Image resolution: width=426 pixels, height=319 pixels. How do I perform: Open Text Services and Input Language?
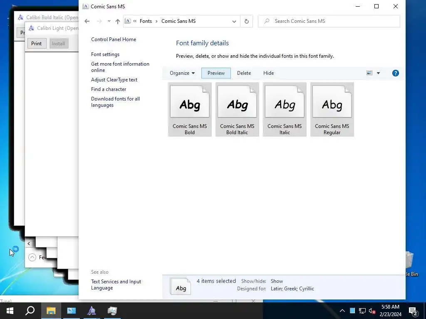[116, 285]
